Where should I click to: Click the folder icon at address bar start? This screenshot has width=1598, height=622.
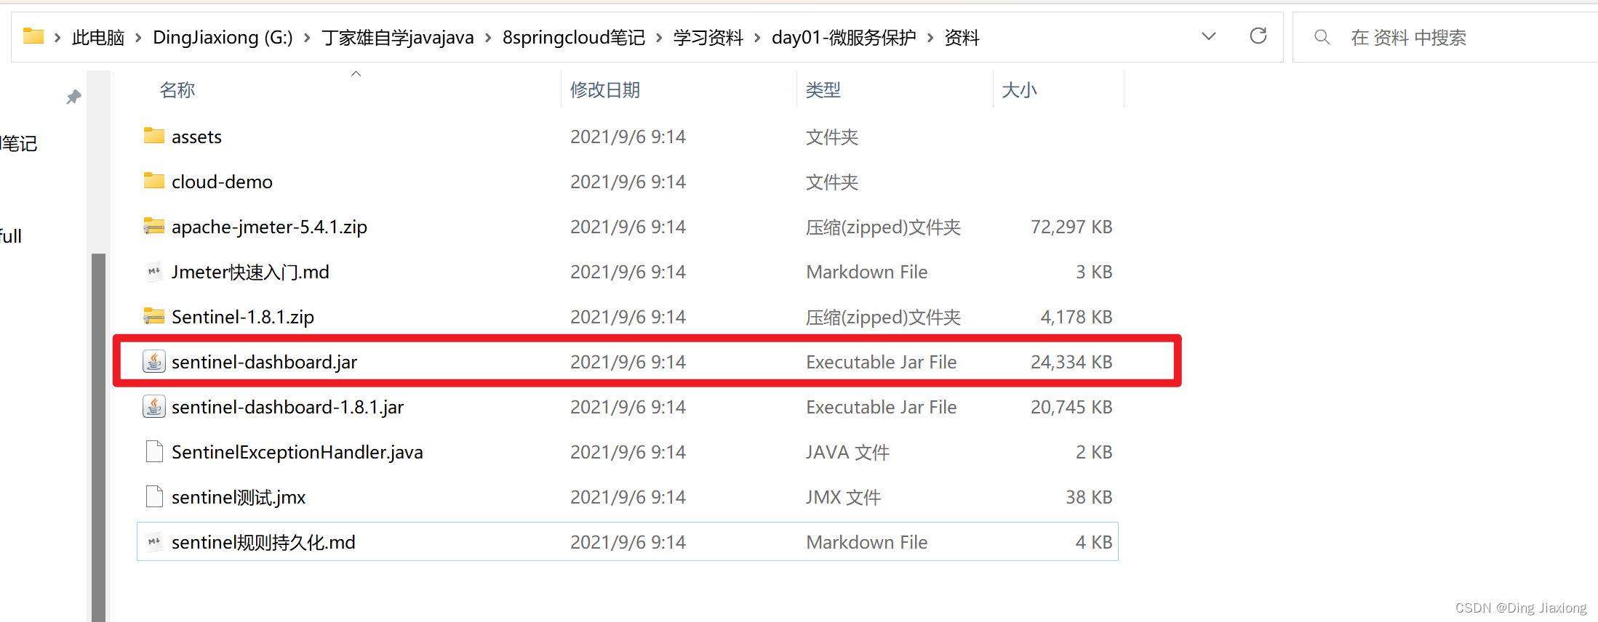pyautogui.click(x=33, y=36)
